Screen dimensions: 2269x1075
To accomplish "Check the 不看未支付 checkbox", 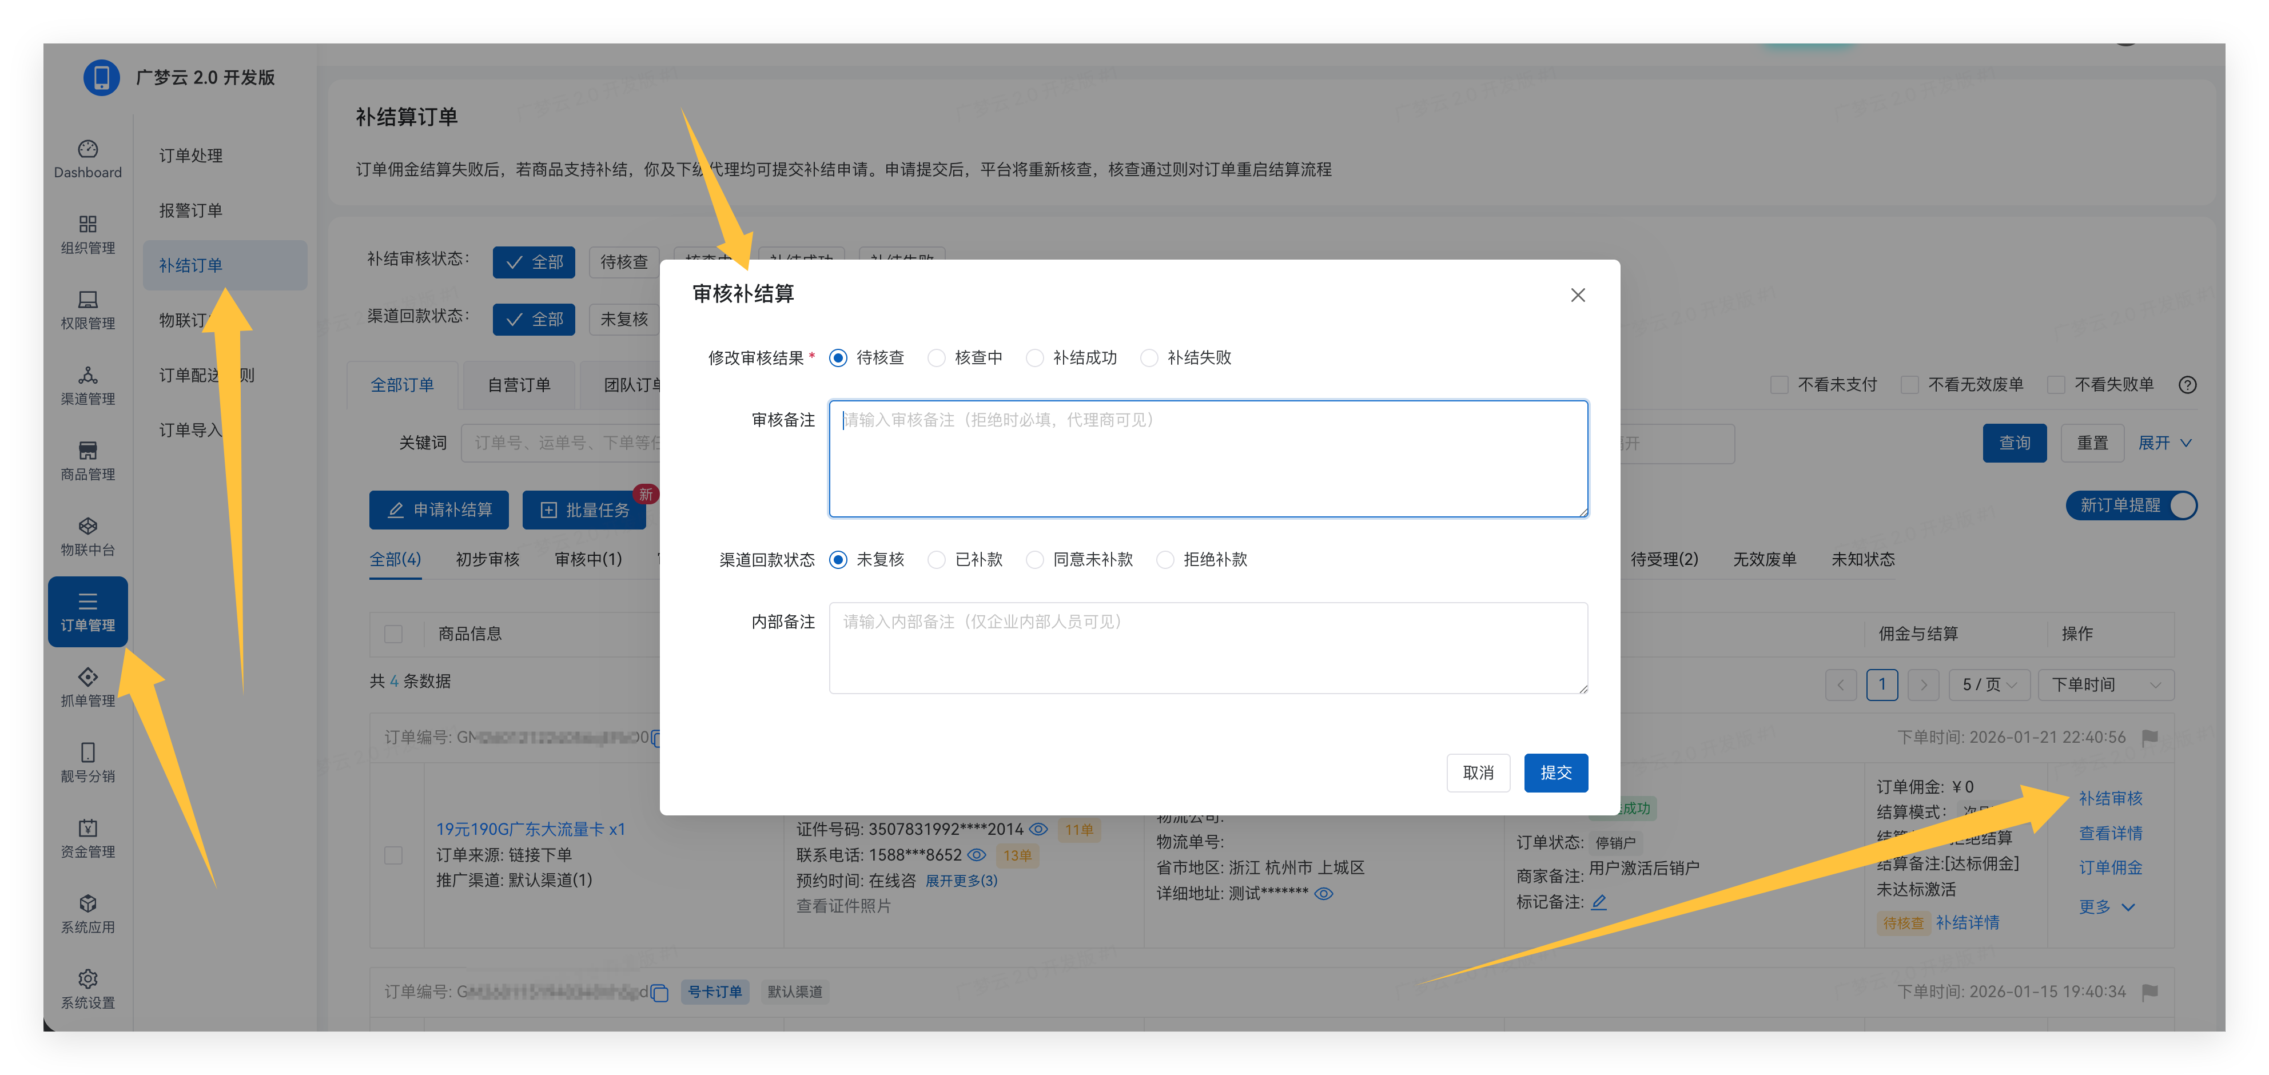I will point(1780,385).
